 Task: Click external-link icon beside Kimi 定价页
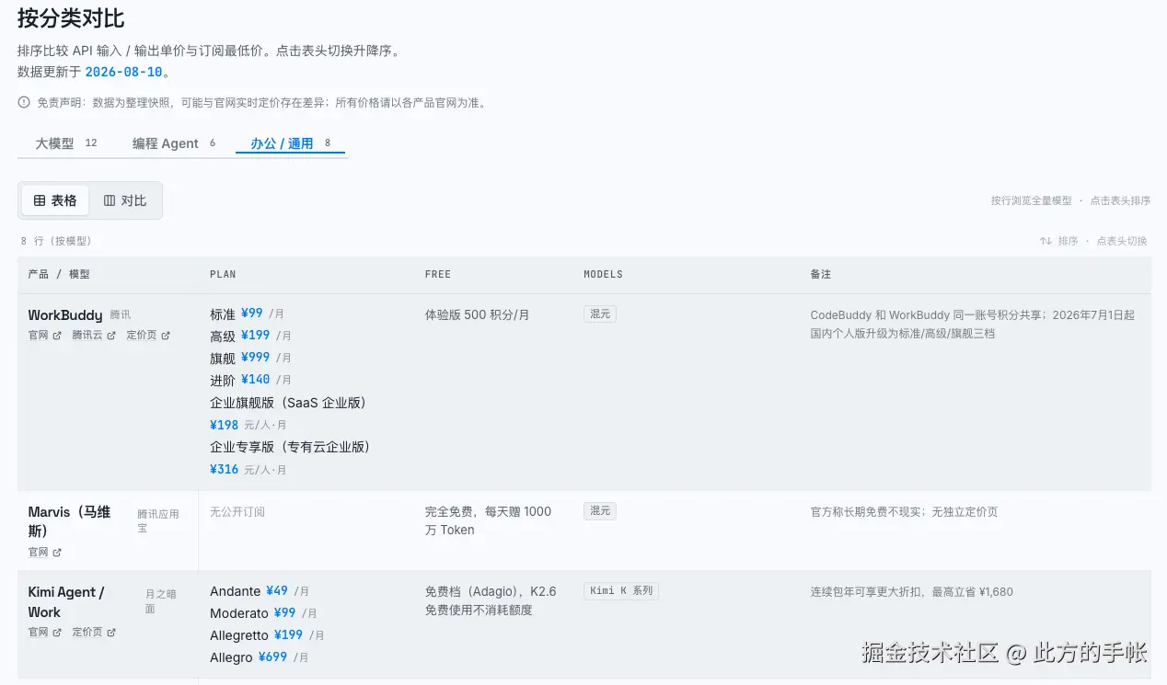(111, 633)
